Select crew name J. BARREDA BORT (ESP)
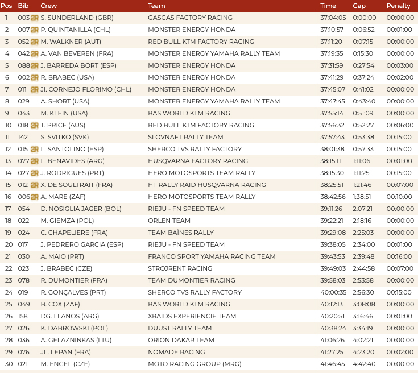418x373 pixels. click(x=78, y=65)
